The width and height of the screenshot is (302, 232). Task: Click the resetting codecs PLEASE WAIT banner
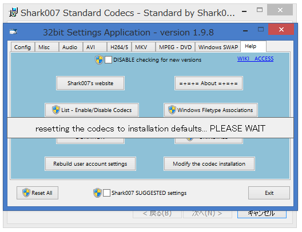[x=150, y=128]
